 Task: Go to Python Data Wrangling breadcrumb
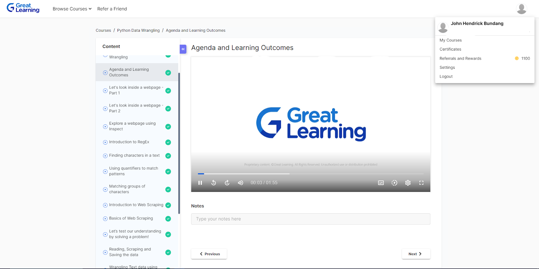tap(138, 30)
